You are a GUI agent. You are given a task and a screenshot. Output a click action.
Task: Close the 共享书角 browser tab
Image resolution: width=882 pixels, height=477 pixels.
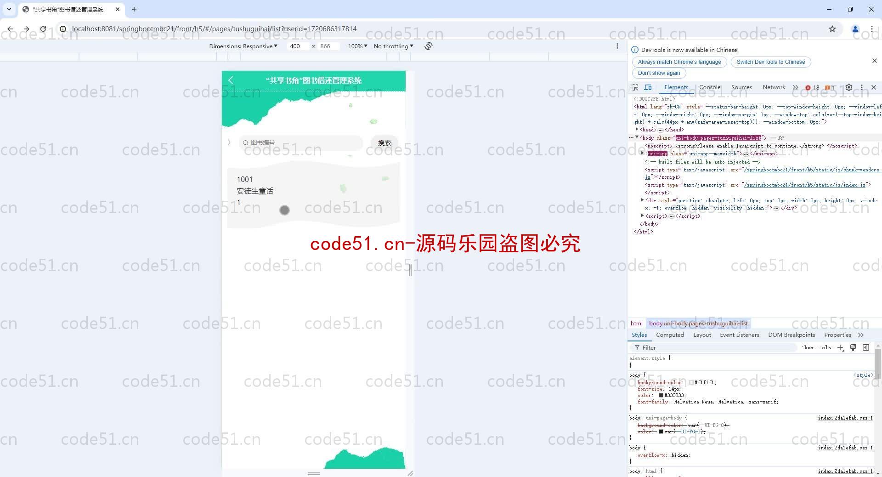pyautogui.click(x=118, y=9)
